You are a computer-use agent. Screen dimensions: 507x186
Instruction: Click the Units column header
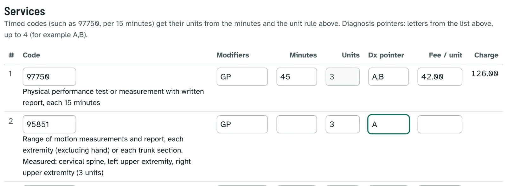350,55
